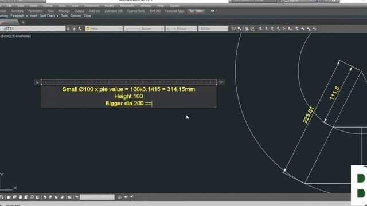Click the first toolbar icon right of ByColor
Screen dimensions: 367x206
click(233, 29)
